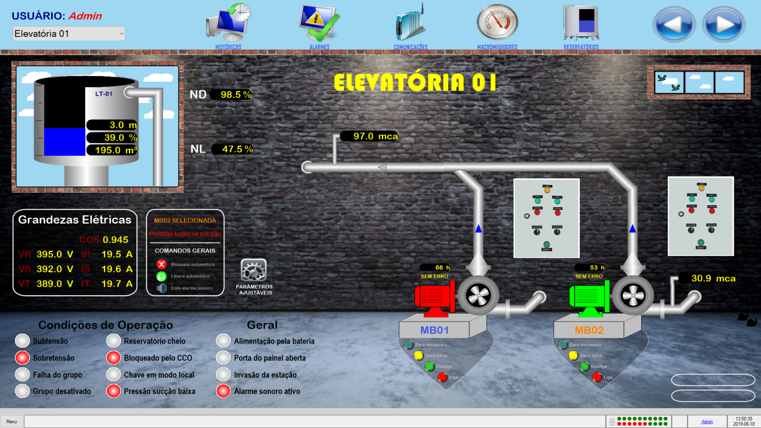
Task: Click the Admin user link in status bar
Action: (707, 421)
